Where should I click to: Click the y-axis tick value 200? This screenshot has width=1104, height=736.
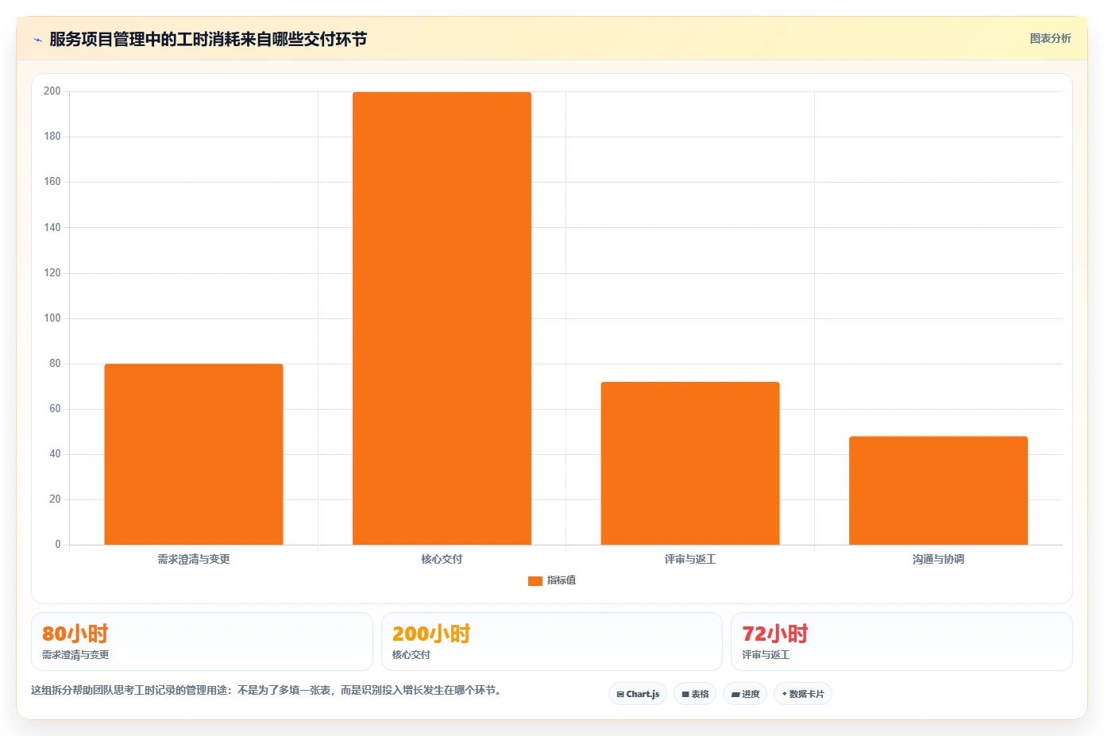click(52, 91)
